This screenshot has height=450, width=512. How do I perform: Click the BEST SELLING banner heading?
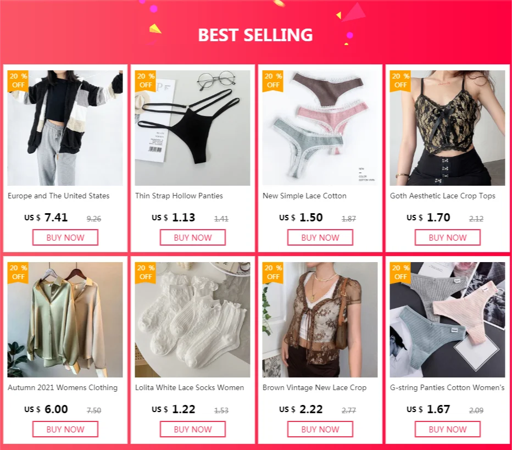(x=255, y=35)
